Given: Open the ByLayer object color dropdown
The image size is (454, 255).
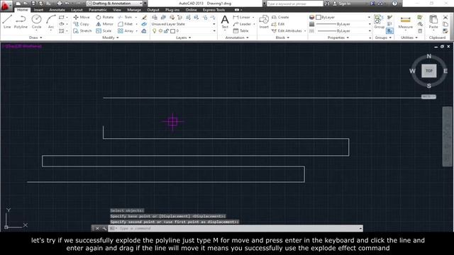Looking at the screenshot, I should click(x=343, y=17).
